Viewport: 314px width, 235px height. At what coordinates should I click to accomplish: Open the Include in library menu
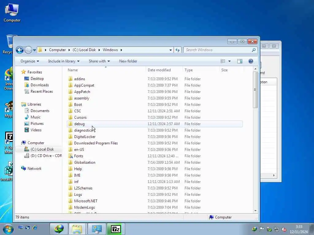click(64, 61)
